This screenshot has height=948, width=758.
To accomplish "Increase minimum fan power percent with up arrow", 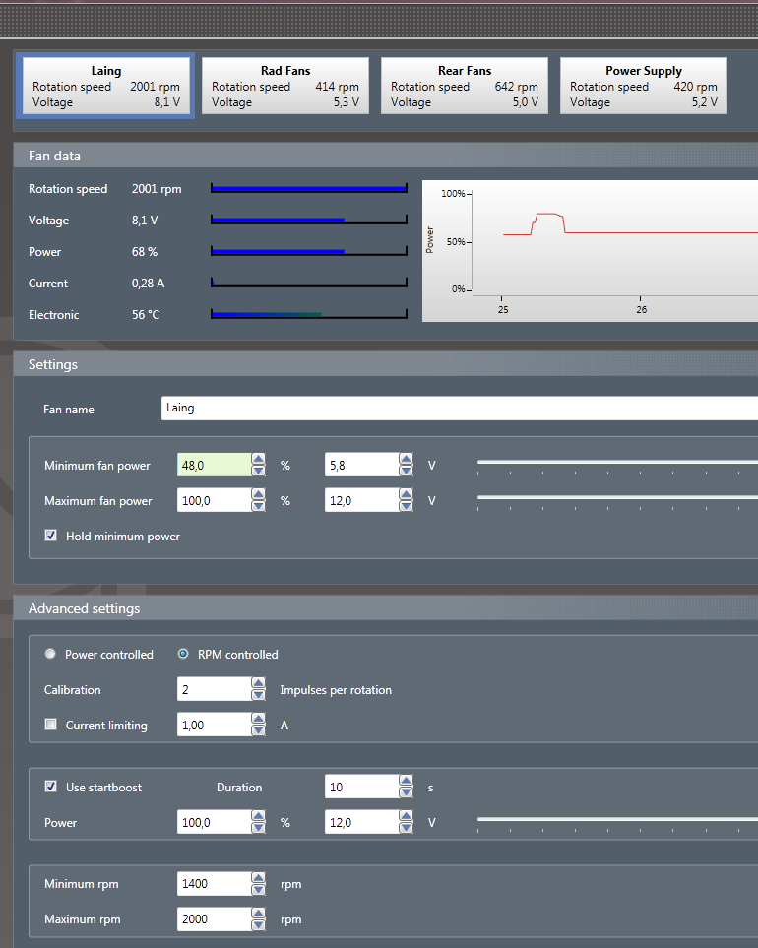I will (x=258, y=459).
